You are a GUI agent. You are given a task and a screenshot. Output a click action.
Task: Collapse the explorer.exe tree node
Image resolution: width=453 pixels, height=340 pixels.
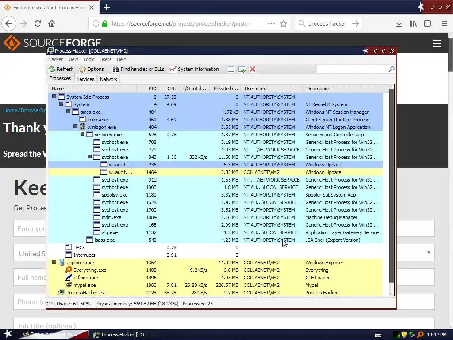click(54, 262)
